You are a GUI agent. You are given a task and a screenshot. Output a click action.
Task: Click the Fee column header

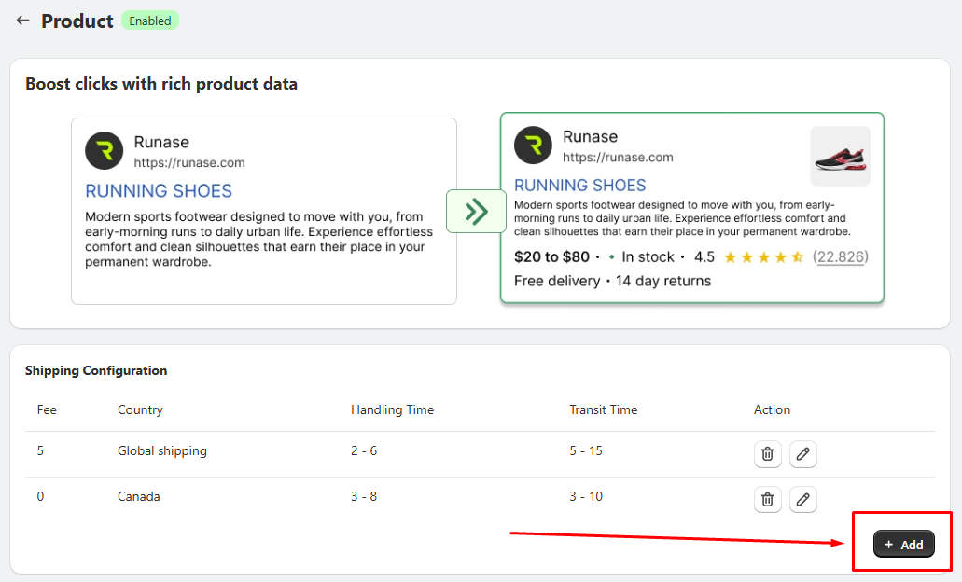tap(47, 409)
